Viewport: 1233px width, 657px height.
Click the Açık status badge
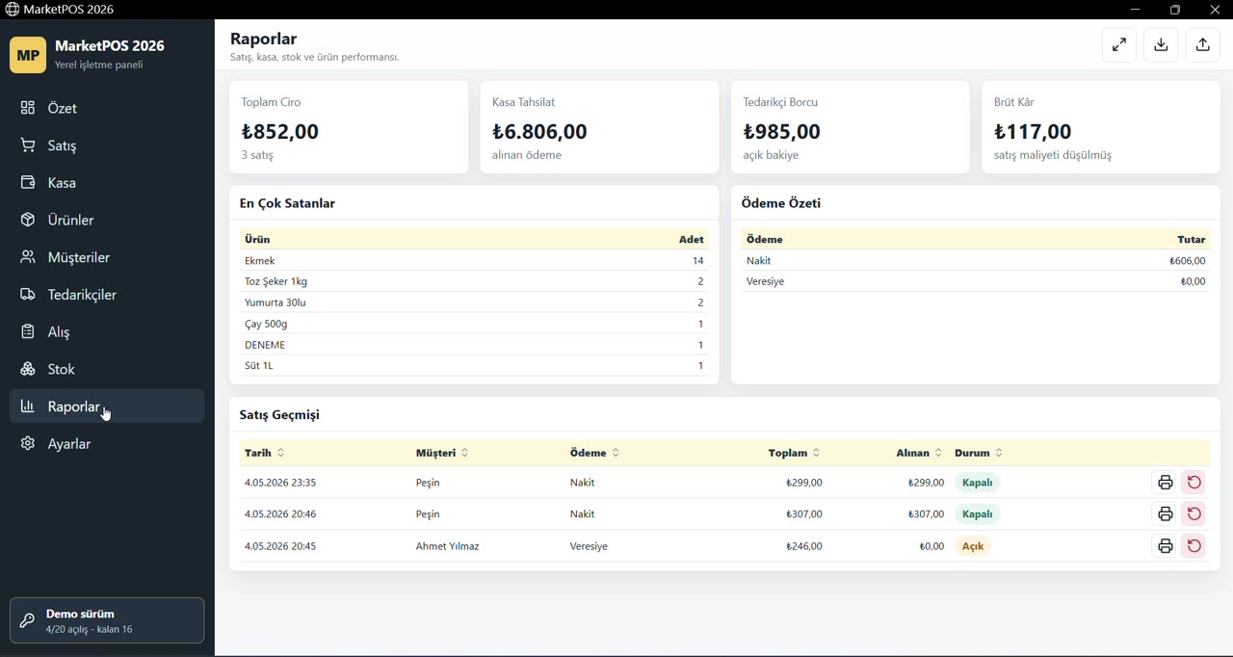point(974,546)
